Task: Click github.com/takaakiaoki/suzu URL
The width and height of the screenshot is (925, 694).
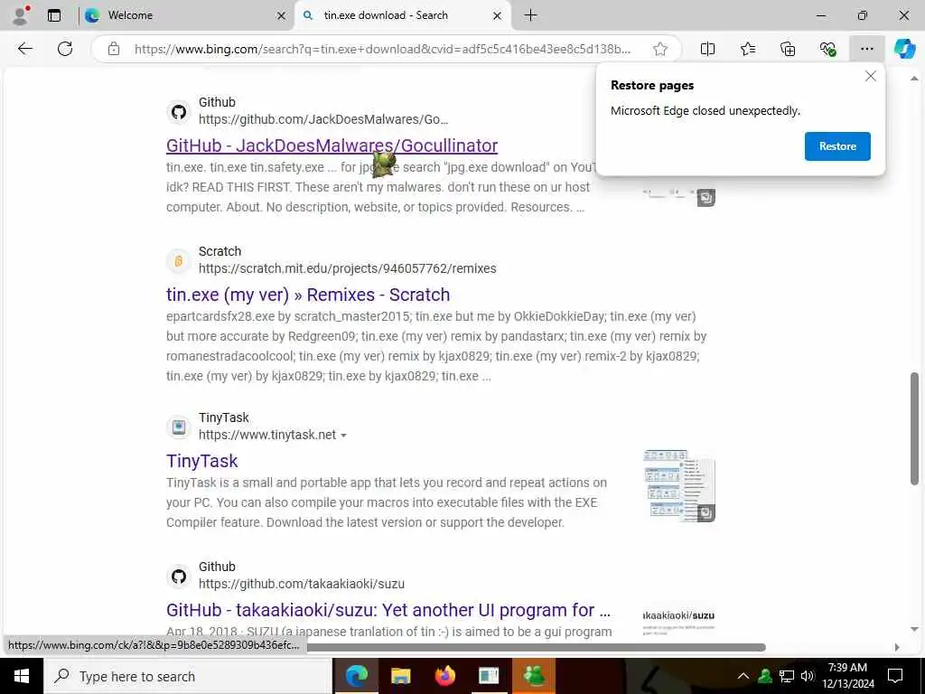Action: (302, 585)
